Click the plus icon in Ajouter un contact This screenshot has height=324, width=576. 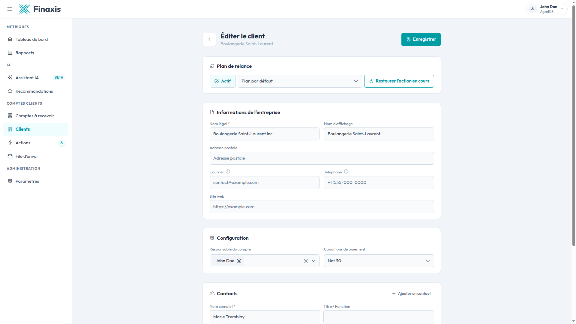pyautogui.click(x=394, y=293)
